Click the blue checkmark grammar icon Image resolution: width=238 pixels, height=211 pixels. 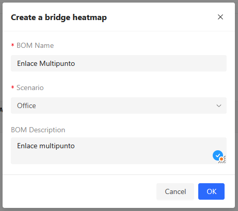coord(218,155)
